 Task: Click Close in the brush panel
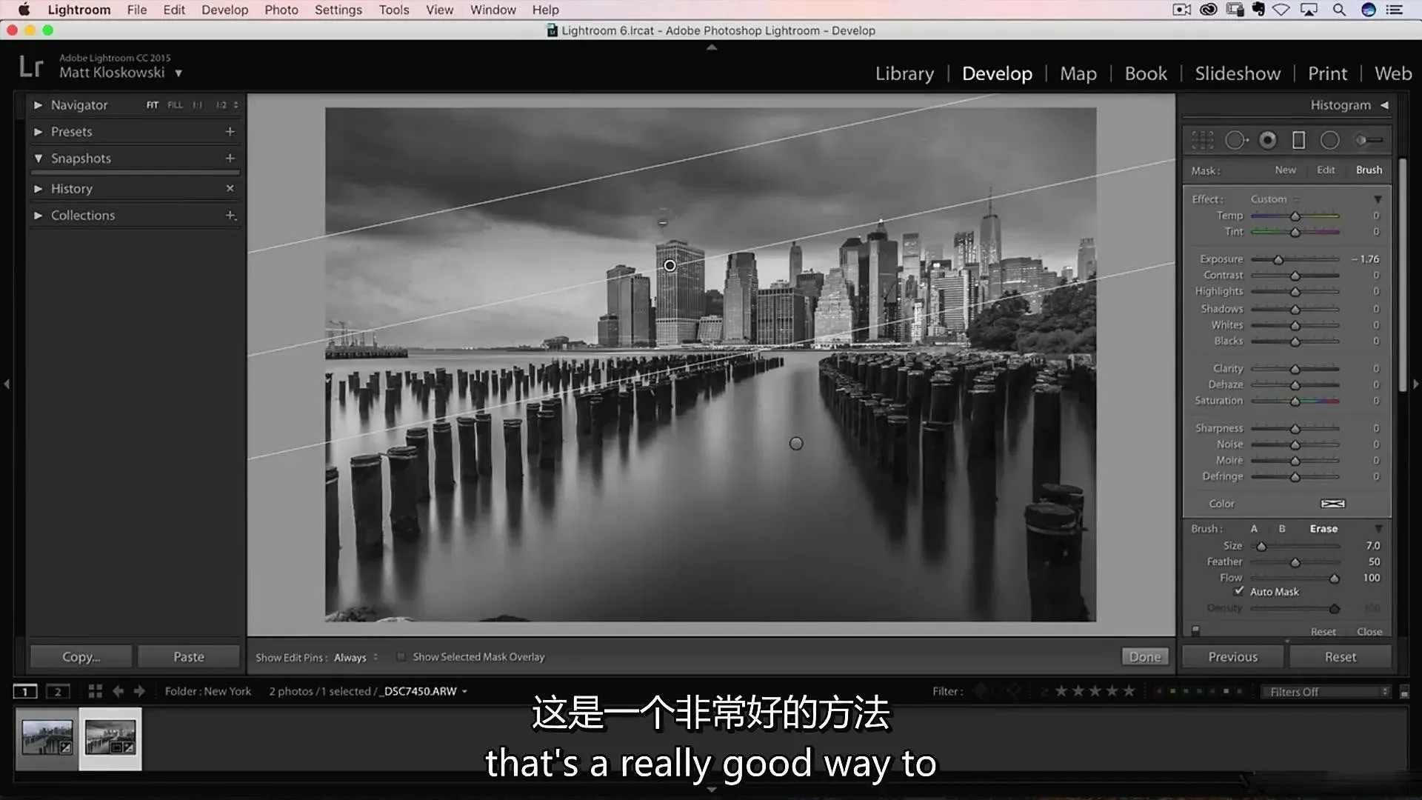pyautogui.click(x=1369, y=632)
